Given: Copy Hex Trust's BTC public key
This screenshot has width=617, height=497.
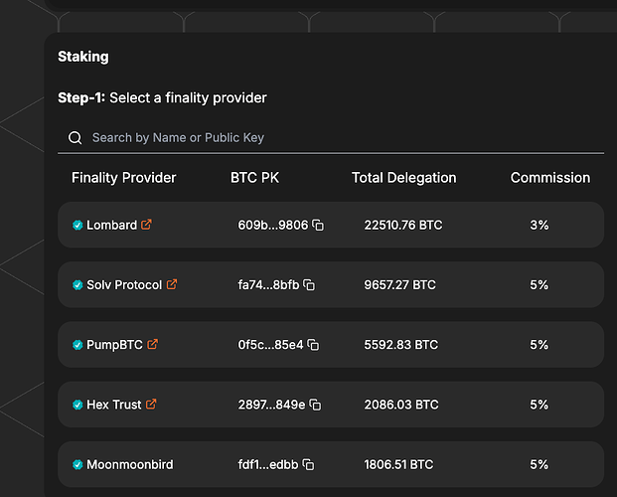Looking at the screenshot, I should pyautogui.click(x=315, y=405).
